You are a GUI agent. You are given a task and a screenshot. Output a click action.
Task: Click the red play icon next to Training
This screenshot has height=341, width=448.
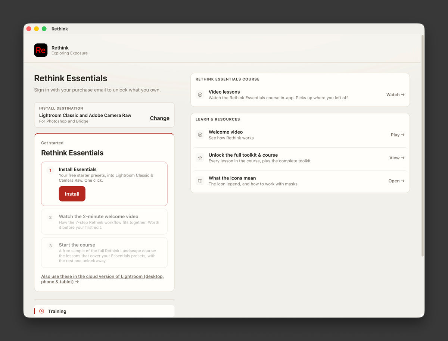pos(41,311)
